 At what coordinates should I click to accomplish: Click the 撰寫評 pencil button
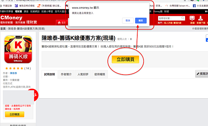(x=202, y=74)
